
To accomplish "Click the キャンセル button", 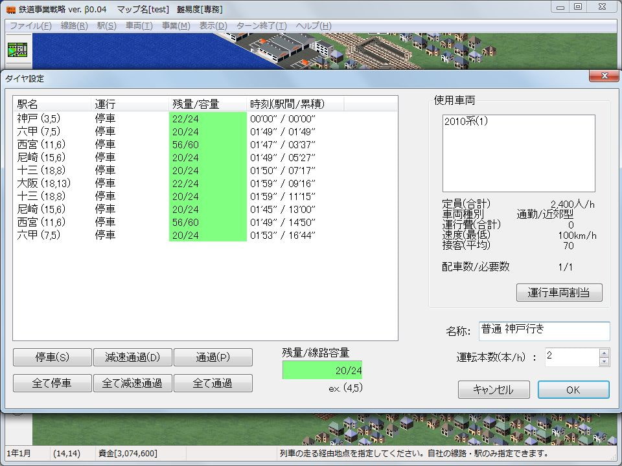I will (493, 390).
